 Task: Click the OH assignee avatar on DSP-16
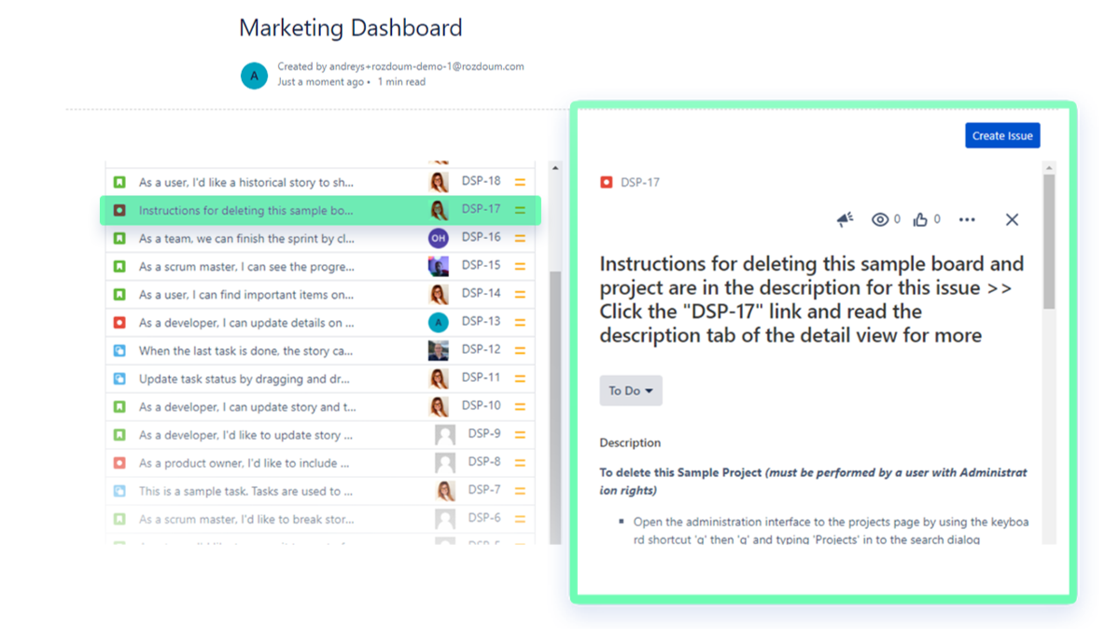[x=438, y=238]
